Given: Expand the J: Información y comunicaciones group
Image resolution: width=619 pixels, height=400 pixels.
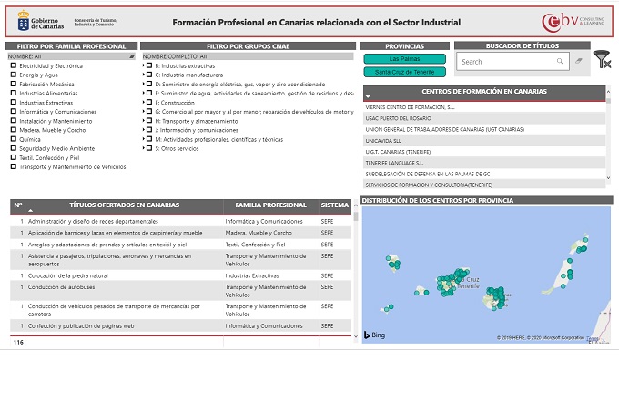Looking at the screenshot, I should (x=144, y=130).
